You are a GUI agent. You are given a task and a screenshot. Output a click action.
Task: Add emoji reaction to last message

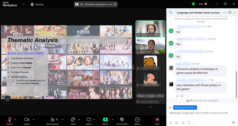(x=182, y=96)
